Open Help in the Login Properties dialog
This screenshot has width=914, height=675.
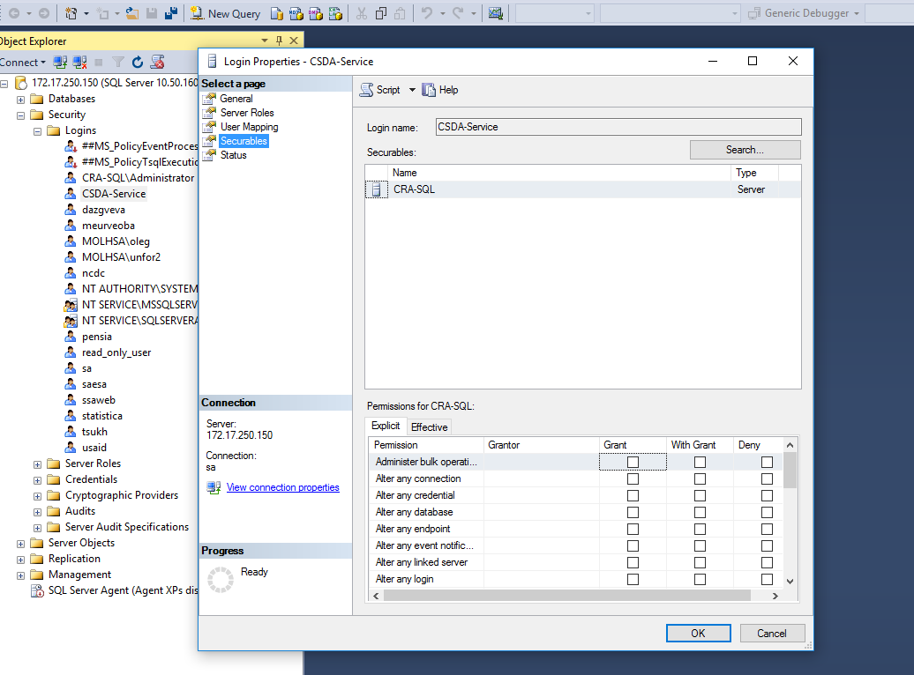440,90
